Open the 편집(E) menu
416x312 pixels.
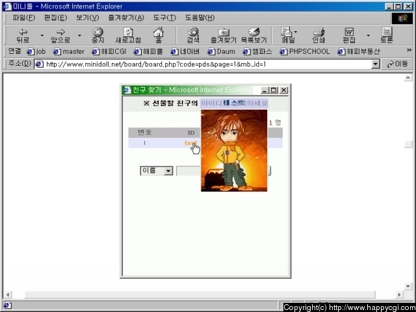pyautogui.click(x=55, y=18)
